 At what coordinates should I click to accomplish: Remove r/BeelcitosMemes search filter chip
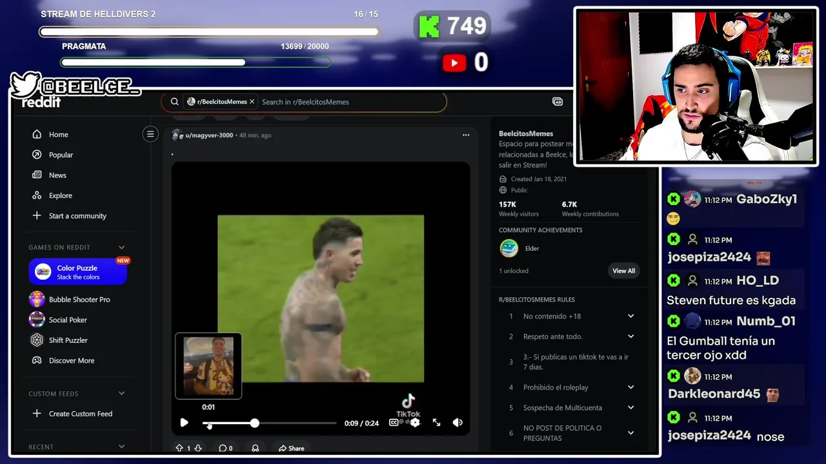[252, 102]
